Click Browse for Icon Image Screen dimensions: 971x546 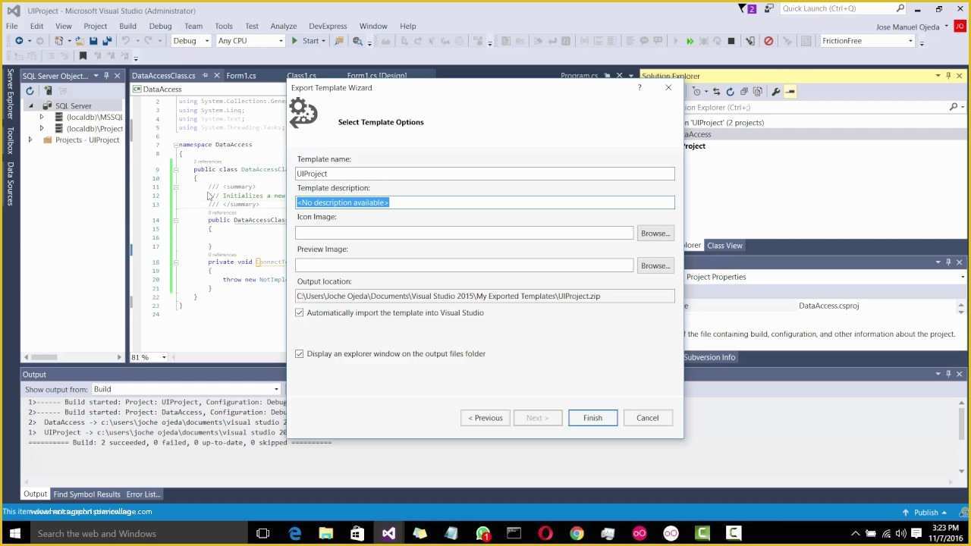point(655,234)
